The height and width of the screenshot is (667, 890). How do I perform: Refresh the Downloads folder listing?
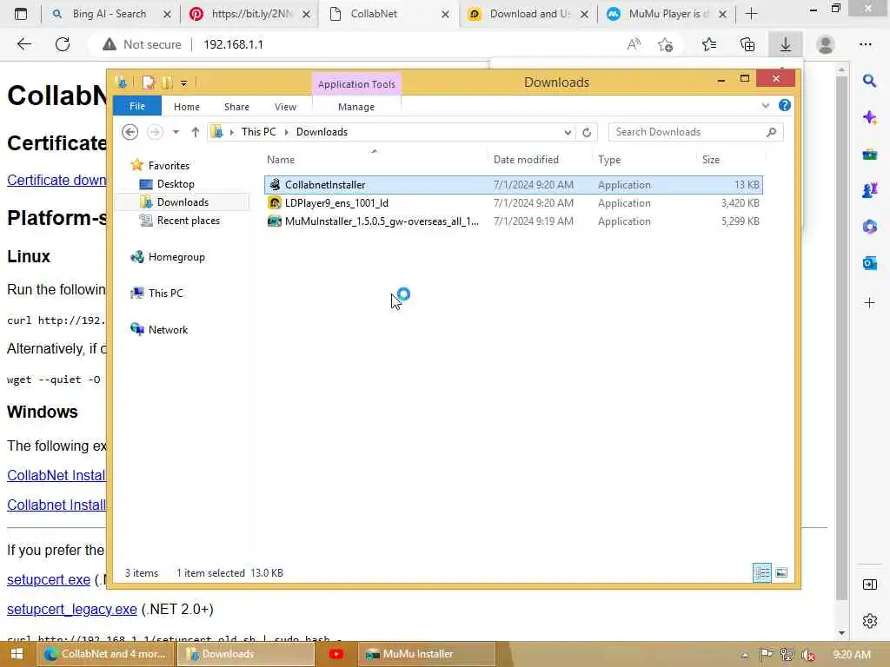(x=587, y=132)
